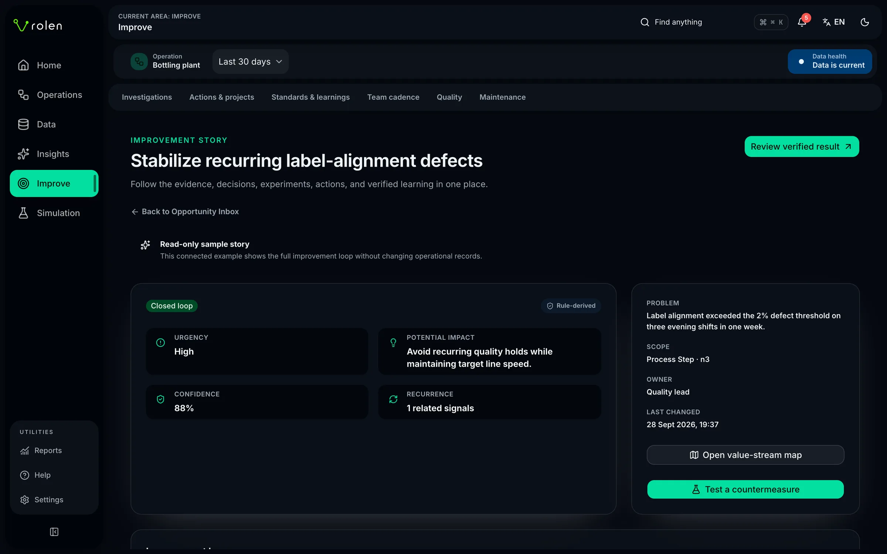Click the Data health status badge

point(830,62)
